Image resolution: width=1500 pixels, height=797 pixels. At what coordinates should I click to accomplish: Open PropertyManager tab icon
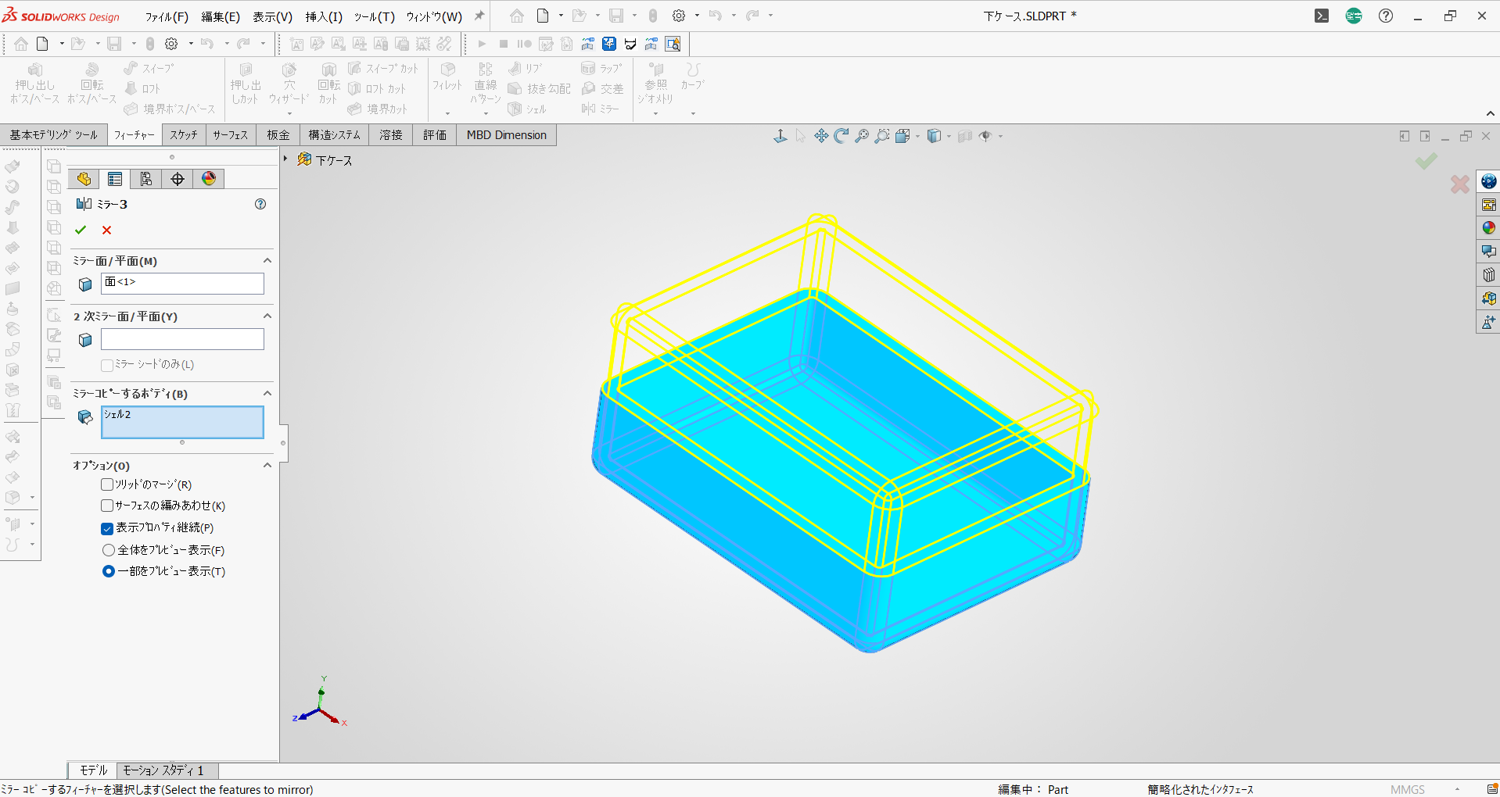coord(115,179)
